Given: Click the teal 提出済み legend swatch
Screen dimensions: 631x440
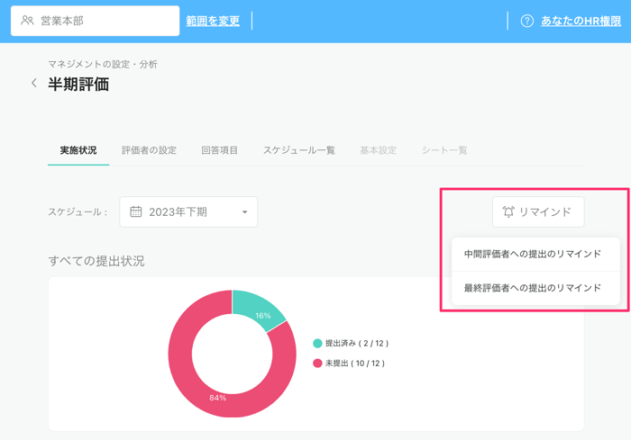Looking at the screenshot, I should coord(317,344).
